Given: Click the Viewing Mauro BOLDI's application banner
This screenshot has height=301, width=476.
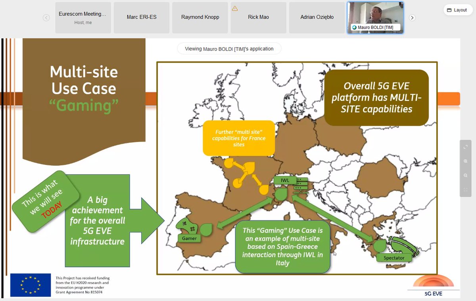Looking at the screenshot, I should point(229,49).
